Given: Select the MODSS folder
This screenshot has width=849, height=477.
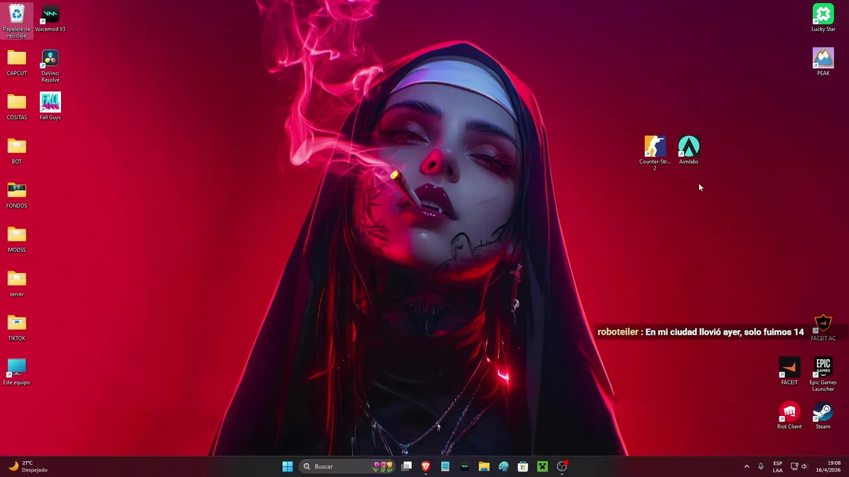Looking at the screenshot, I should point(17,239).
